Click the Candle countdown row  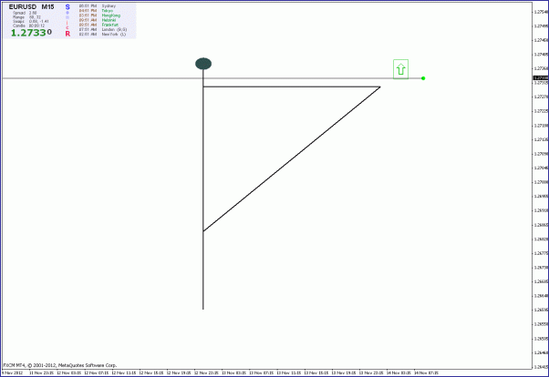coord(28,25)
